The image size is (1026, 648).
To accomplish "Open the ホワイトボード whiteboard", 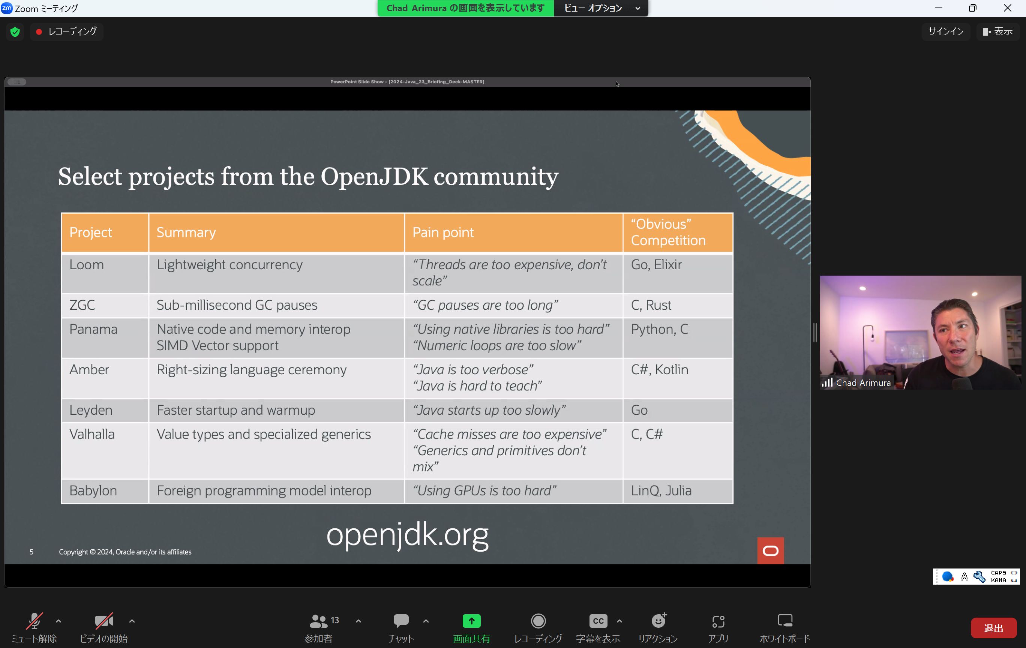I will (785, 627).
